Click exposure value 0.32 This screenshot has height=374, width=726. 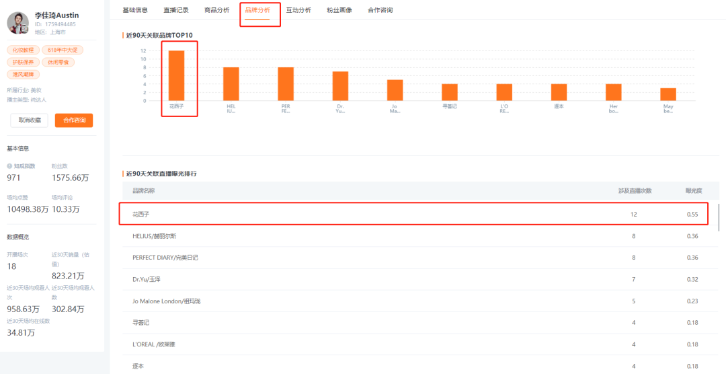click(692, 279)
